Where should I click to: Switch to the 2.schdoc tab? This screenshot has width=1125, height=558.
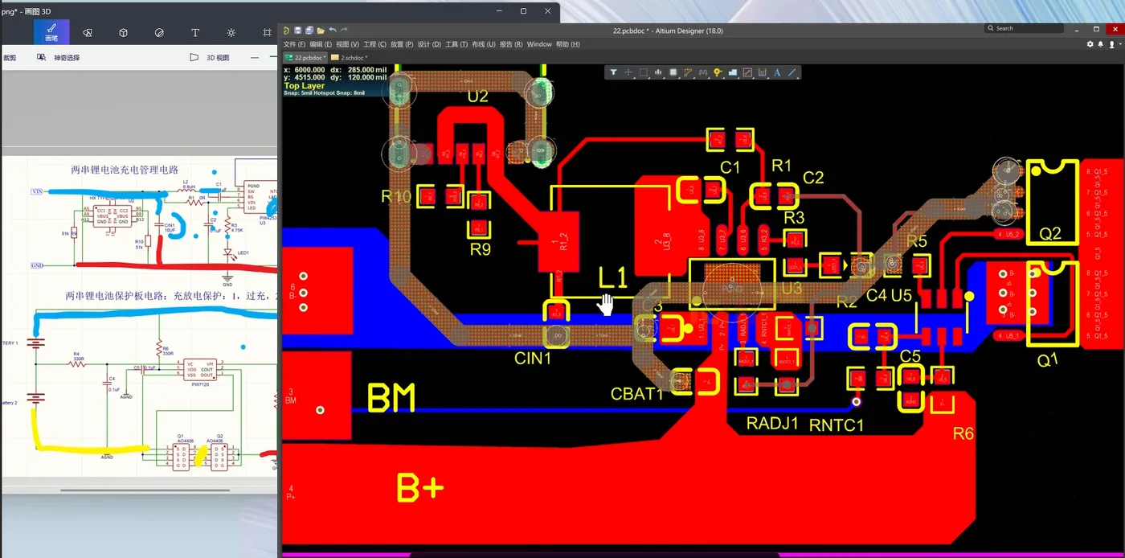pos(350,58)
